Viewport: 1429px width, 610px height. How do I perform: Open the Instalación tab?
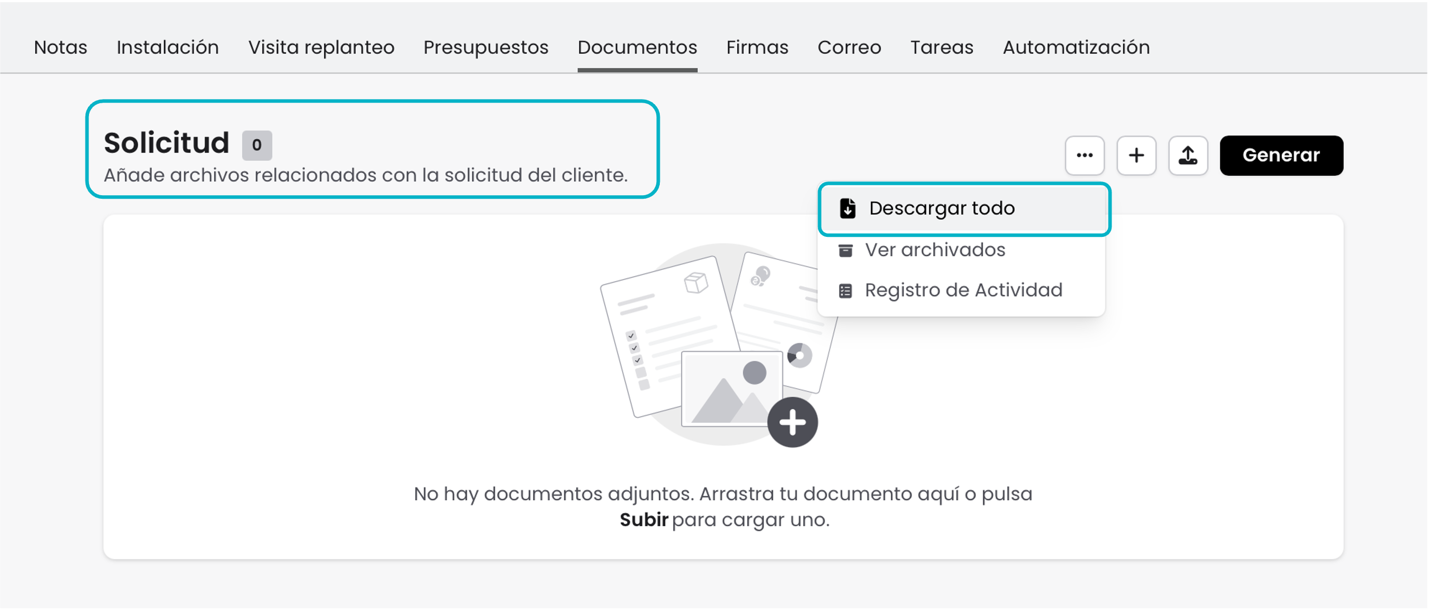(167, 48)
